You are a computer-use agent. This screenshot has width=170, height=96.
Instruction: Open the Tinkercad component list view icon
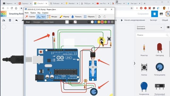pyautogui.click(x=161, y=14)
